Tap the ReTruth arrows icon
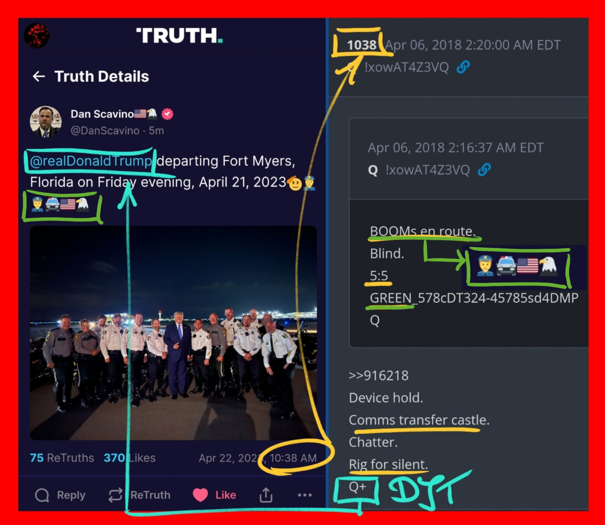Screen dimensions: 605x525 (115, 495)
